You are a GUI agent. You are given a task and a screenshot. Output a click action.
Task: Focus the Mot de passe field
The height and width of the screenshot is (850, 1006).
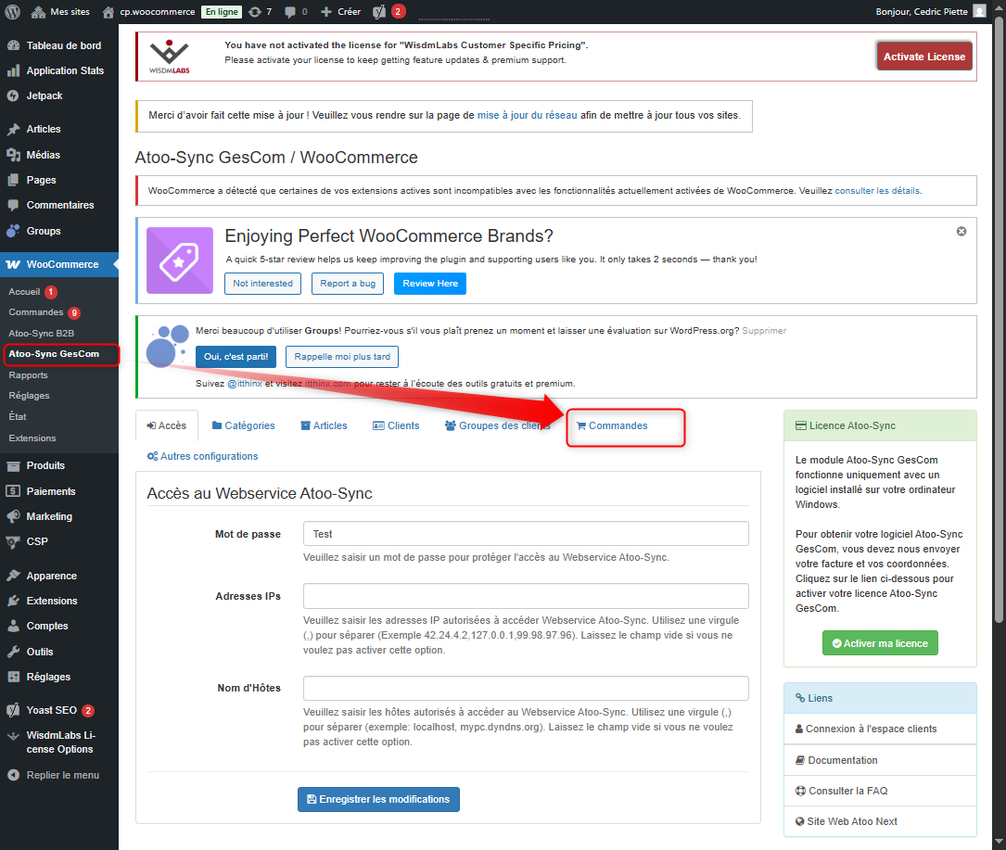click(526, 534)
